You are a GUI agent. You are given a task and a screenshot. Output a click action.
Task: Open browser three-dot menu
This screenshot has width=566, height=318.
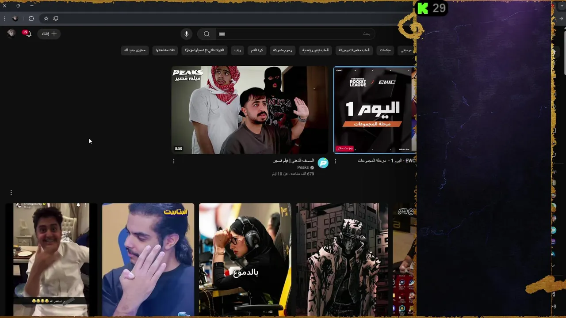pos(4,19)
